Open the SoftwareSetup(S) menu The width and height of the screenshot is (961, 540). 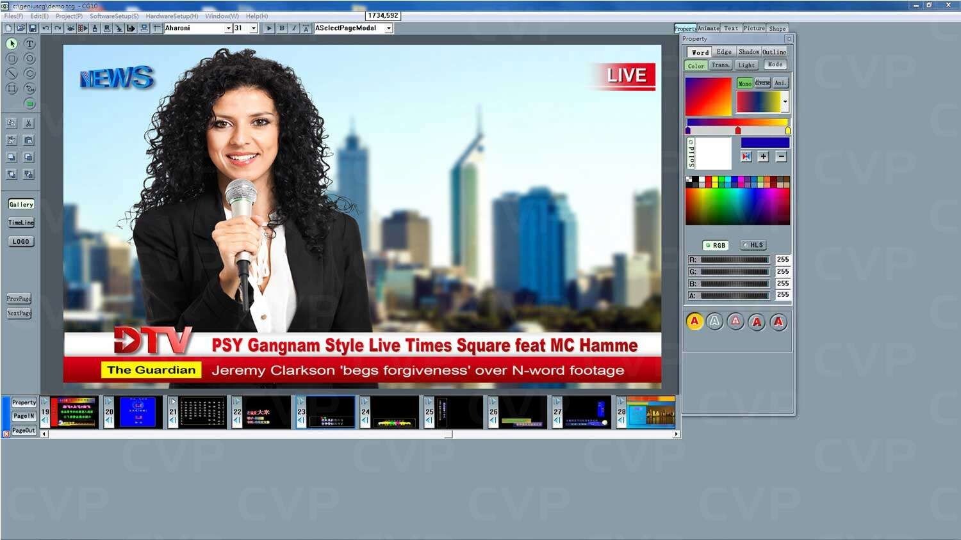click(x=114, y=16)
